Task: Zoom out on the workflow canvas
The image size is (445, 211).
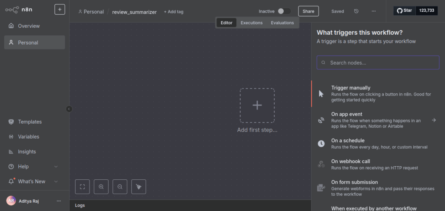Action: click(120, 187)
